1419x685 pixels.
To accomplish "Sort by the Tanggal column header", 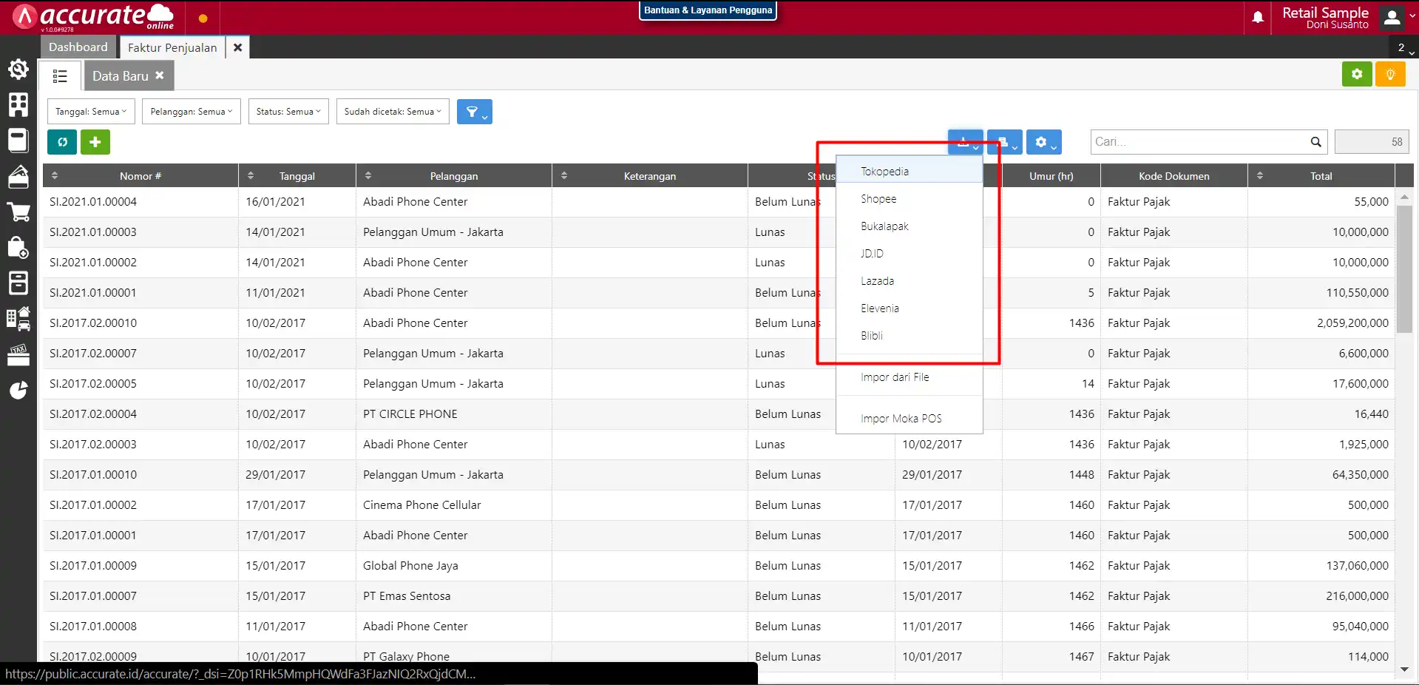I will coord(297,176).
